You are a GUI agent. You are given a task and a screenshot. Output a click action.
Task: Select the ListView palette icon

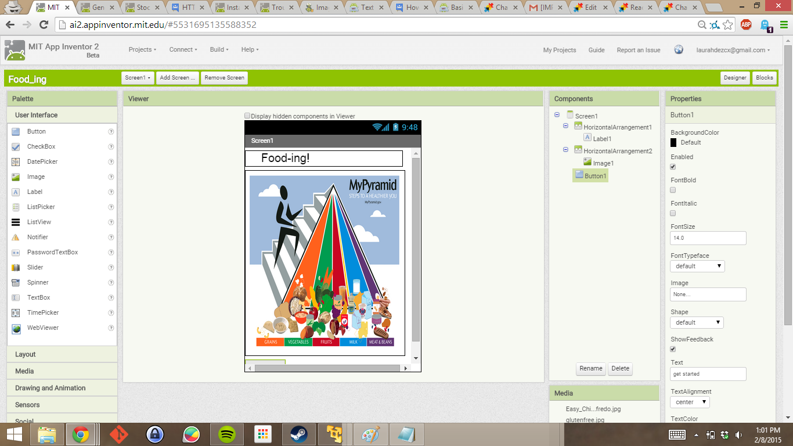pos(16,222)
